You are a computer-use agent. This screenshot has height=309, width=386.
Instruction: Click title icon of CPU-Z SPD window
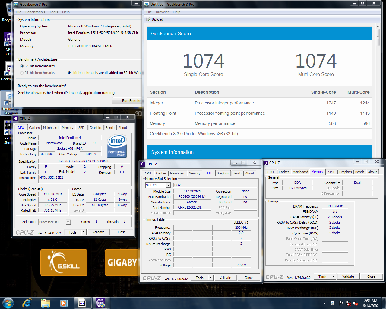(143, 164)
